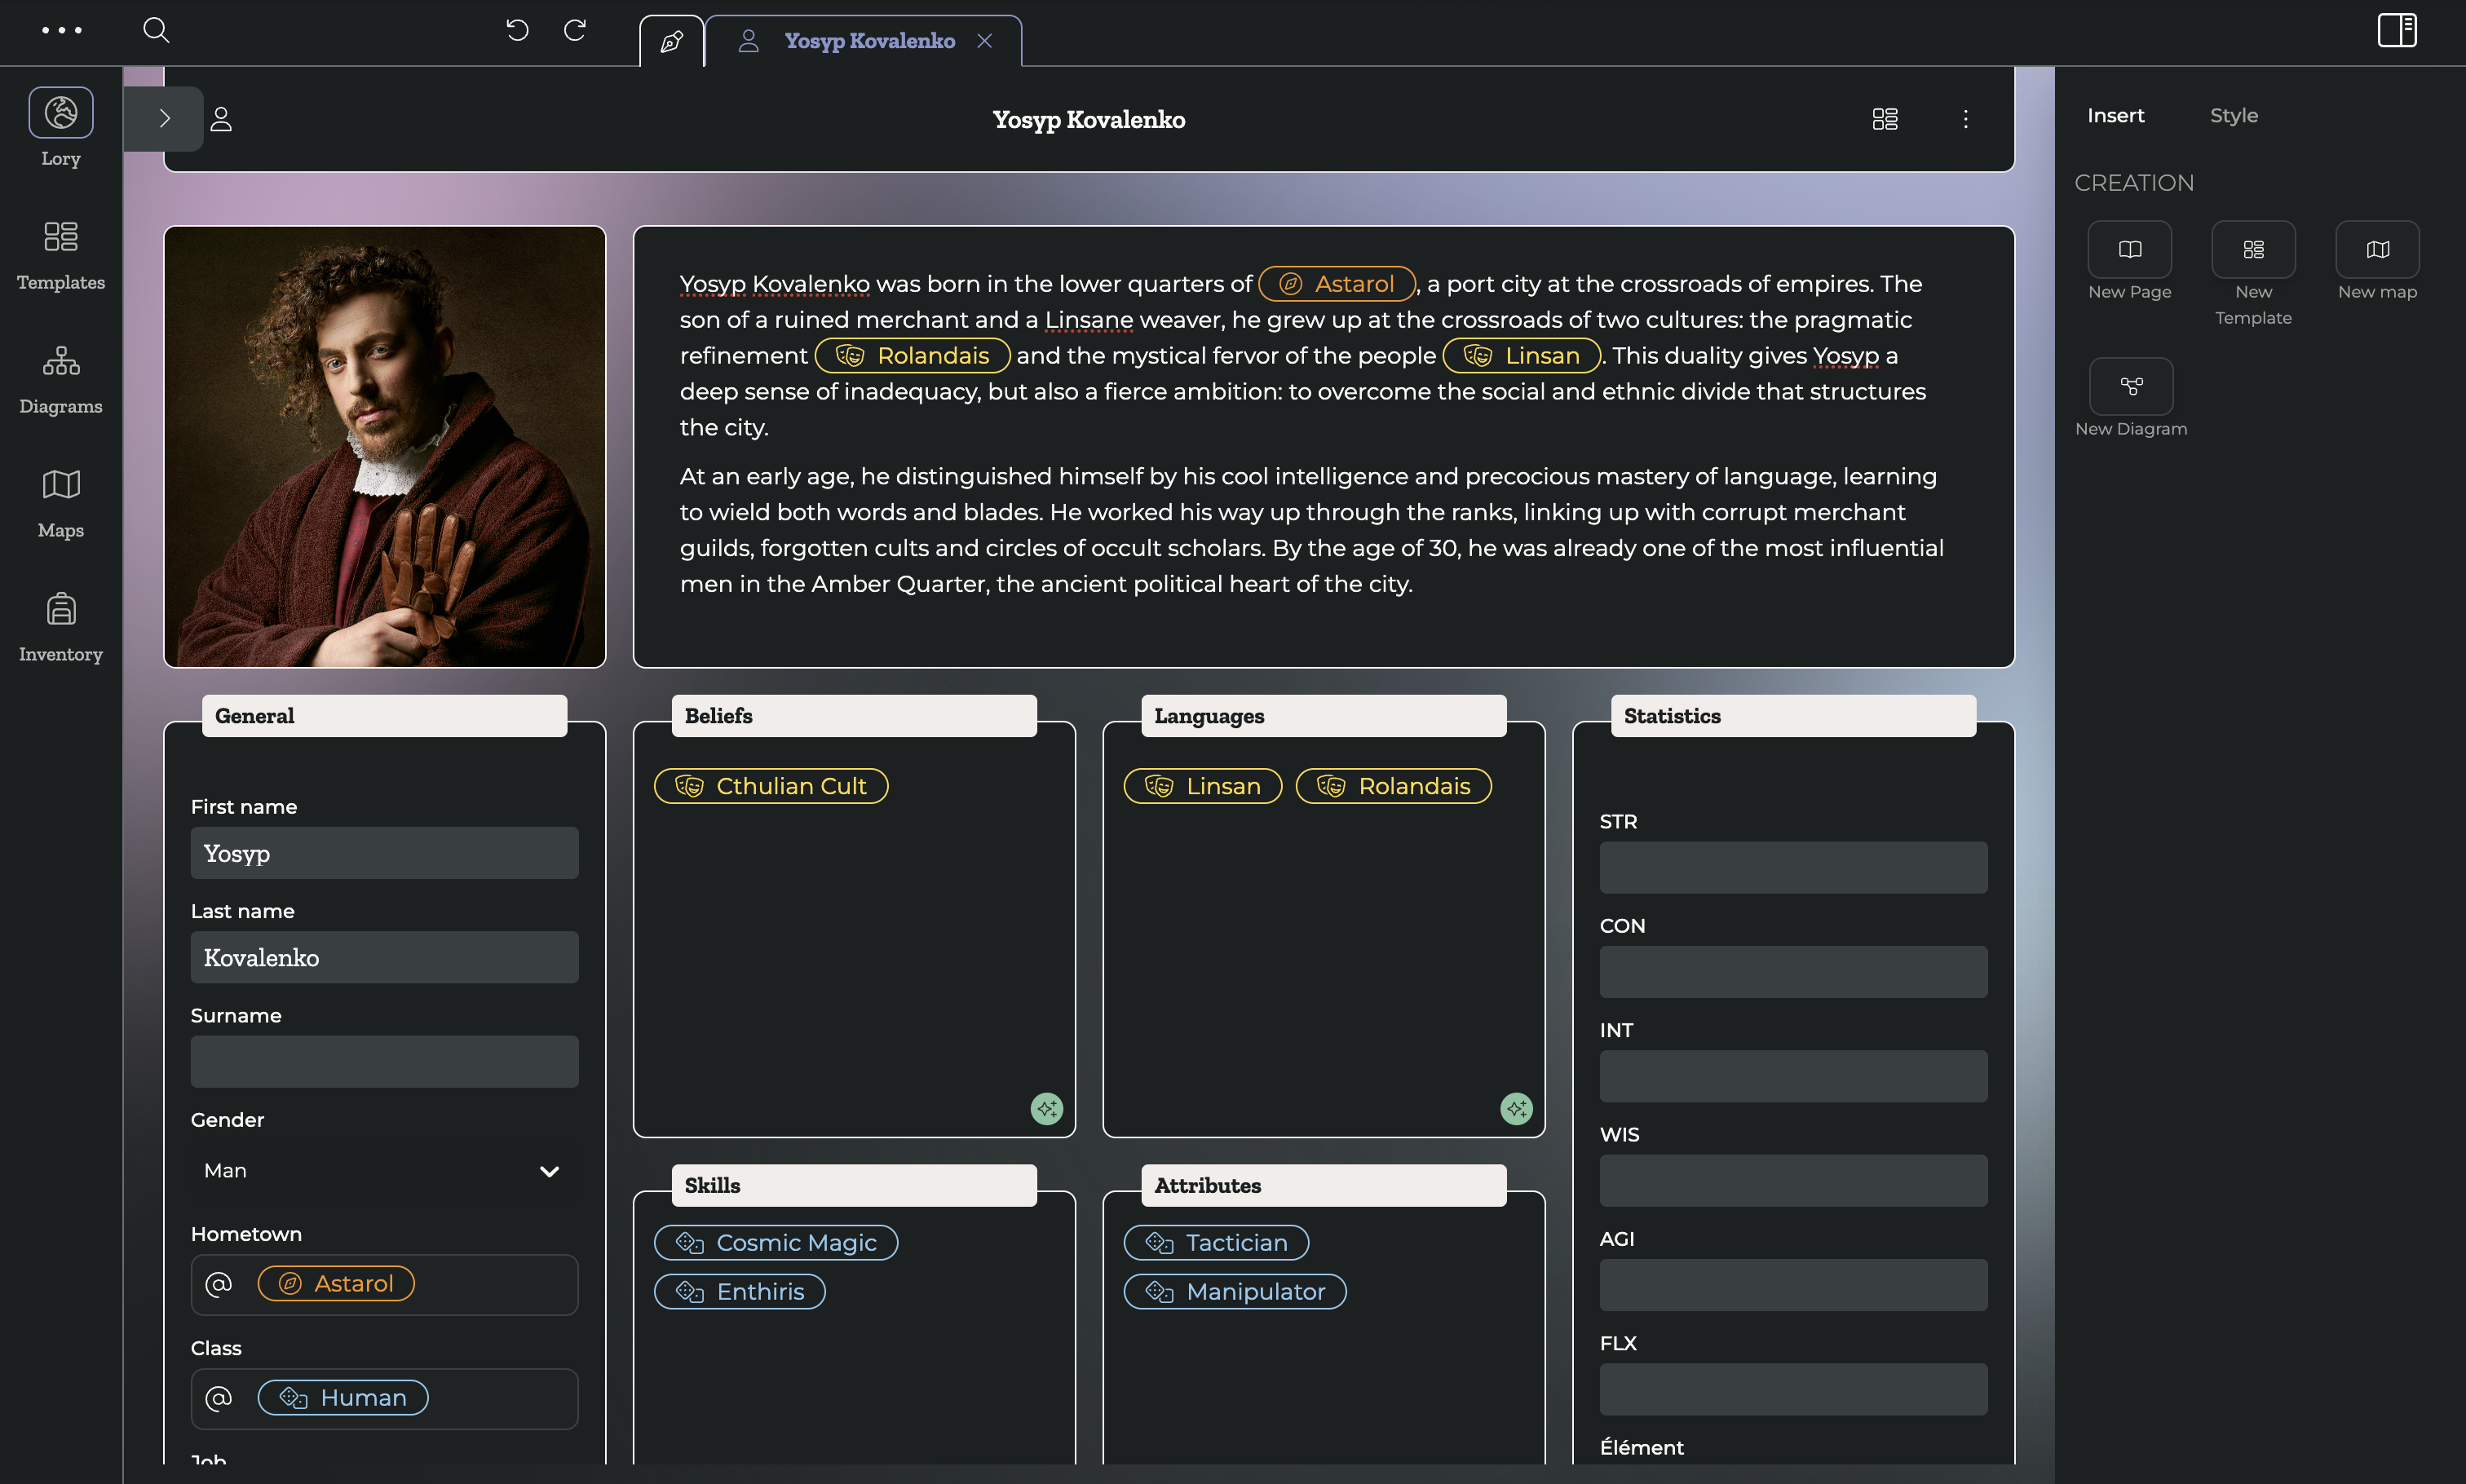The height and width of the screenshot is (1484, 2466).
Task: Close the Yosyp Kovalenko tab
Action: (x=985, y=41)
